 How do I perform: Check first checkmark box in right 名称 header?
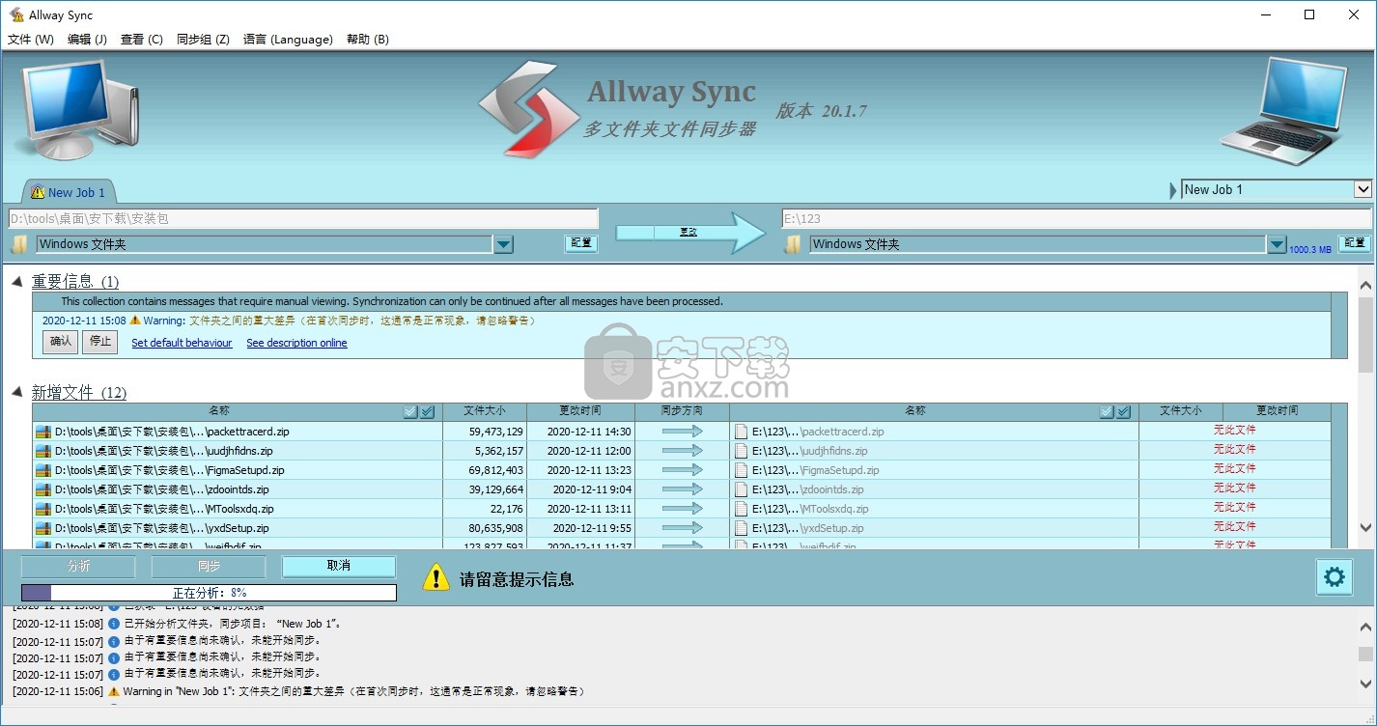click(1107, 411)
